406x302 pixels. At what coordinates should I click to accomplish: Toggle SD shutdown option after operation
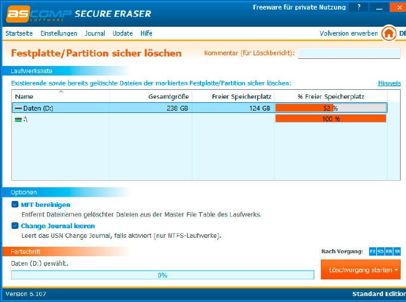pos(380,251)
